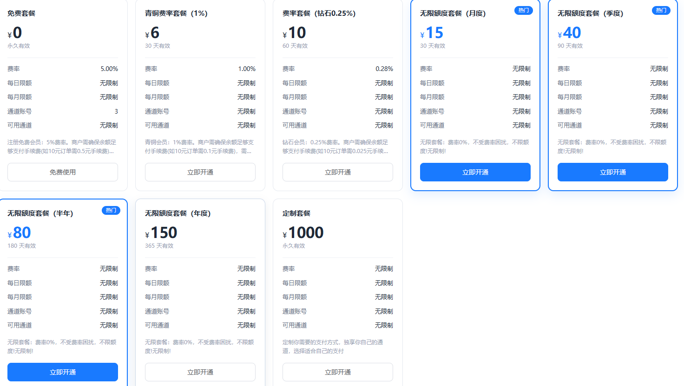Select the 无限额度套餐（半年）title
This screenshot has height=386, width=684.
tap(40, 213)
